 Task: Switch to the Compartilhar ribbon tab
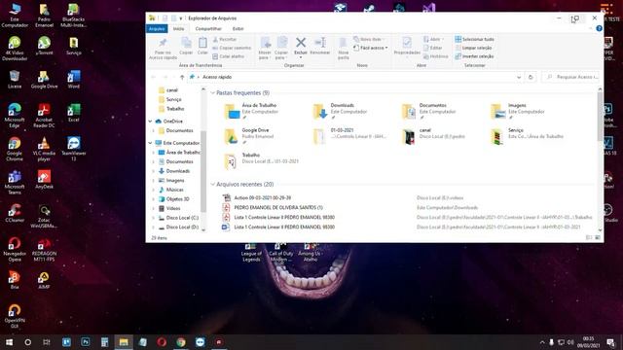[x=208, y=28]
